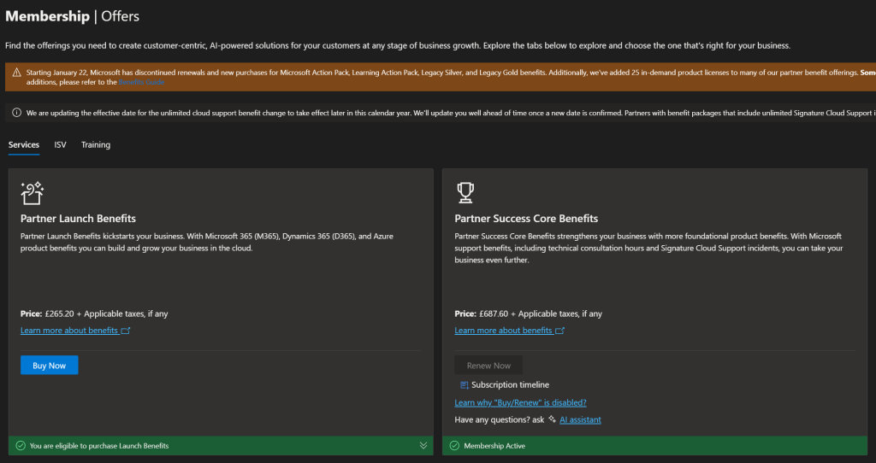876x463 pixels.
Task: Click the disabled Renew Now button
Action: coord(488,366)
